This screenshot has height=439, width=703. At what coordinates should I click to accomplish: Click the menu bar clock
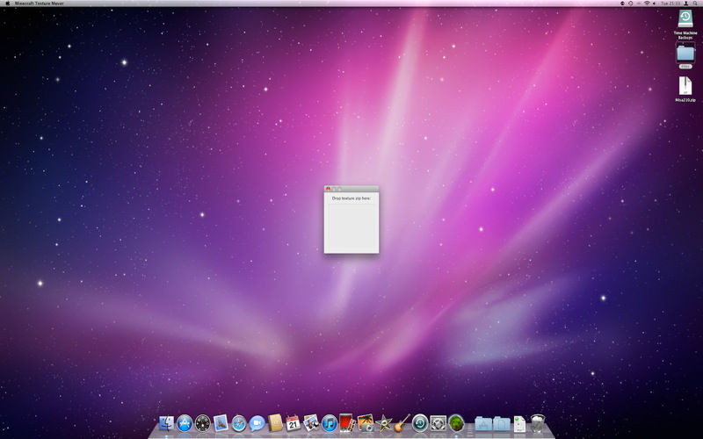tap(670, 4)
